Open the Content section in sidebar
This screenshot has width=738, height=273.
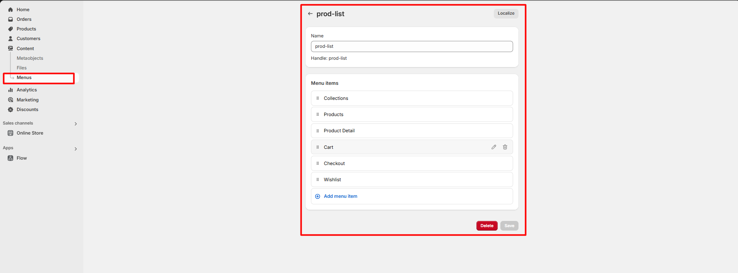(25, 49)
